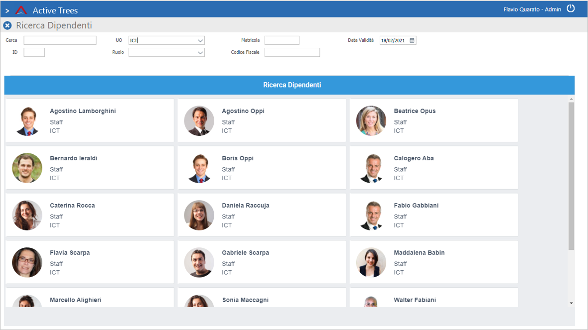The image size is (588, 330).
Task: Click the Codice Fiscale input field
Action: click(x=292, y=52)
